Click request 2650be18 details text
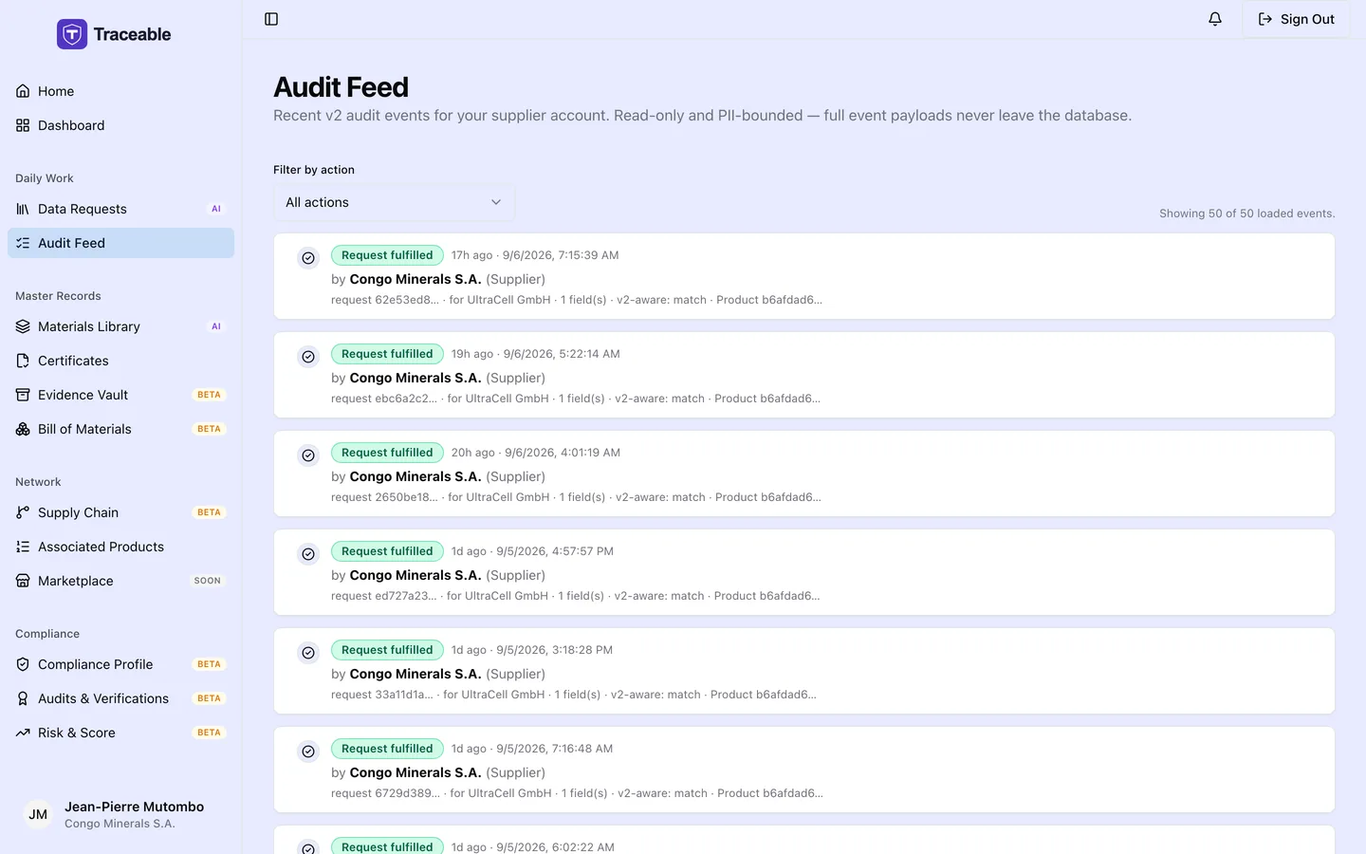Image resolution: width=1366 pixels, height=854 pixels. [x=576, y=497]
